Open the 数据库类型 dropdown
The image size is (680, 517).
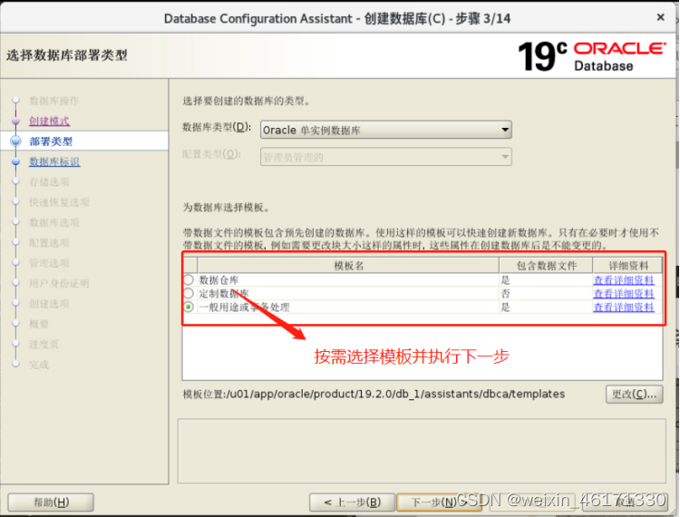coord(385,130)
